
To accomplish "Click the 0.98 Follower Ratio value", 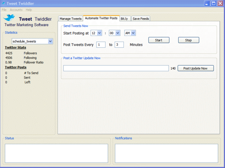I will tap(8, 62).
